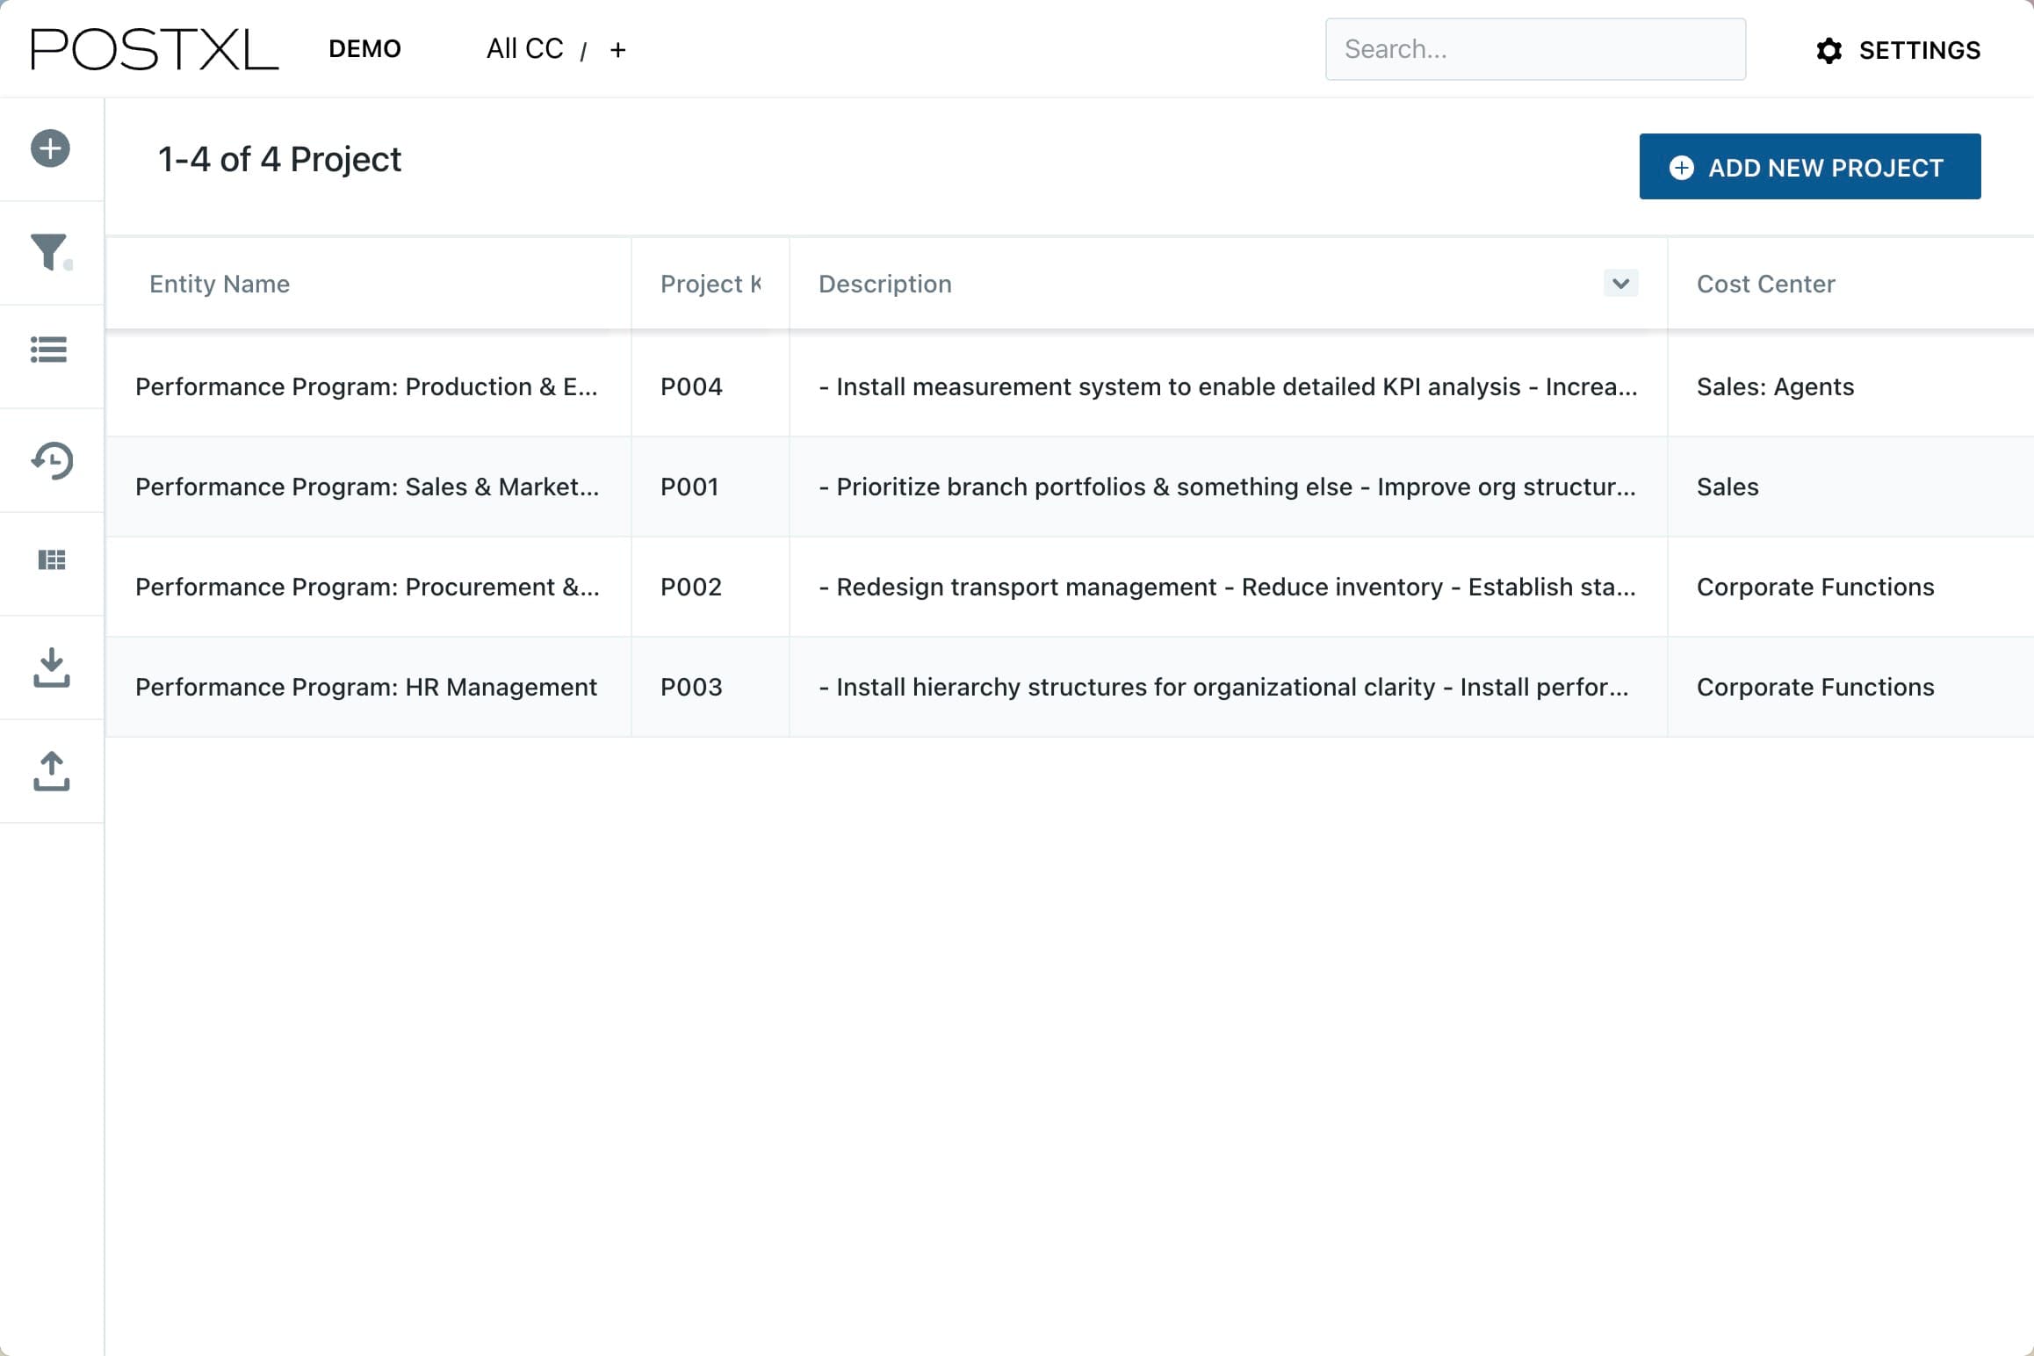
Task: Select the Sales: Agents cost center cell
Action: (1775, 386)
